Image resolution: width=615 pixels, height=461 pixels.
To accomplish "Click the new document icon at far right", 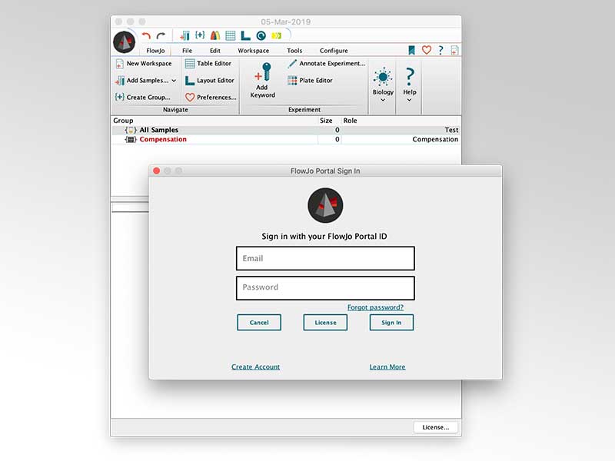I will click(454, 50).
